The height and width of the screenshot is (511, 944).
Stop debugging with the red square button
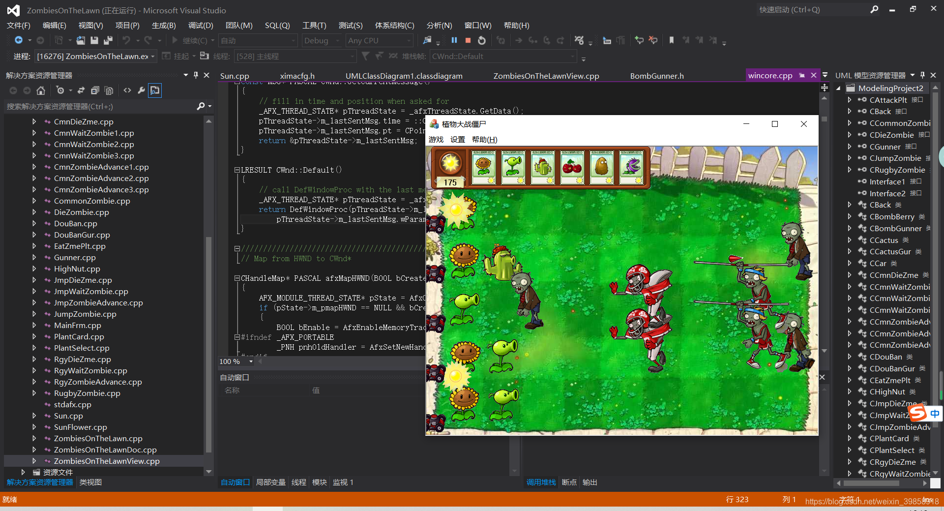click(468, 40)
